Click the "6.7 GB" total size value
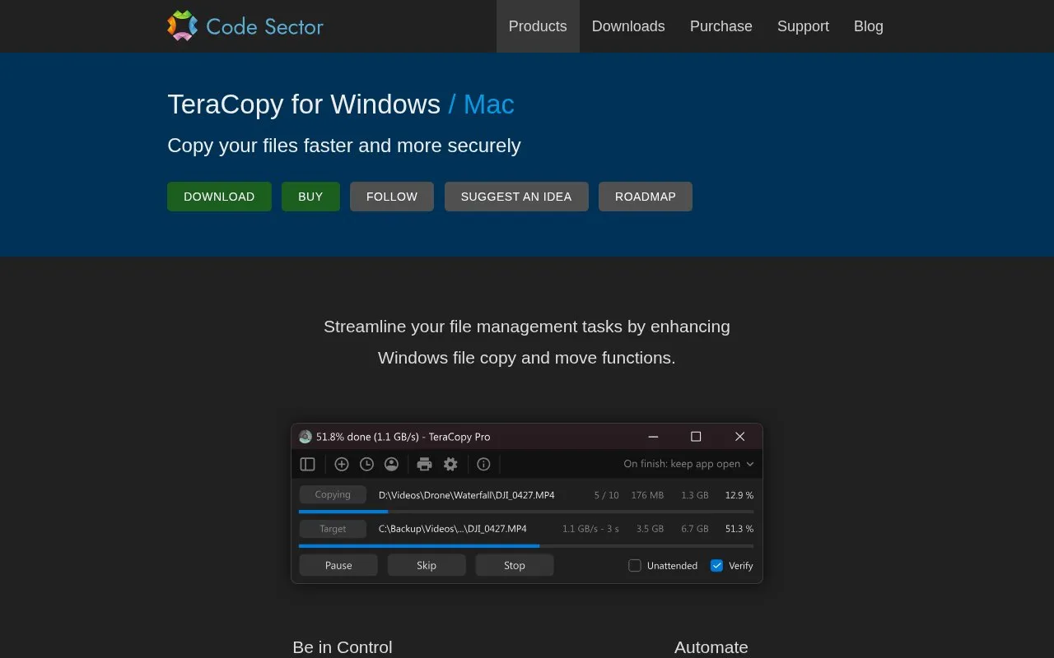The image size is (1054, 658). click(x=695, y=529)
